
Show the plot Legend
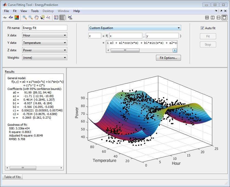[x=56, y=18]
